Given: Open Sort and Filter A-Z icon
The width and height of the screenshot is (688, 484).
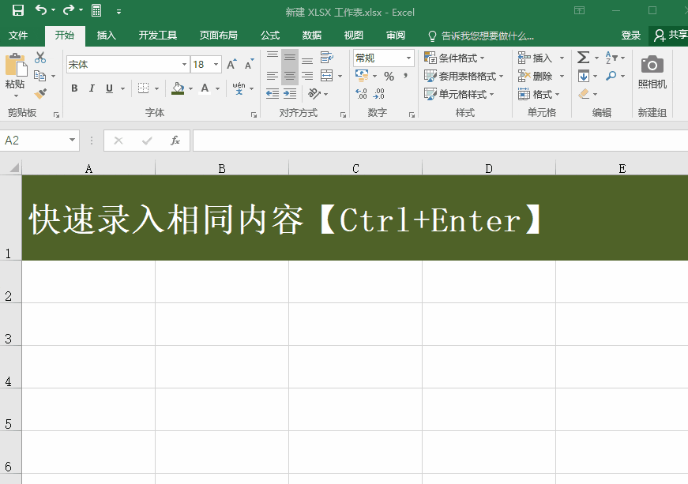Looking at the screenshot, I should (x=611, y=58).
